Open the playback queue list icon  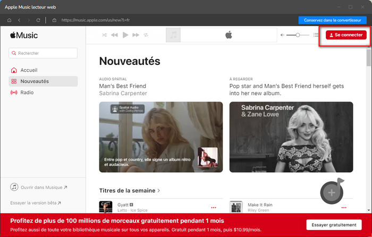316,35
